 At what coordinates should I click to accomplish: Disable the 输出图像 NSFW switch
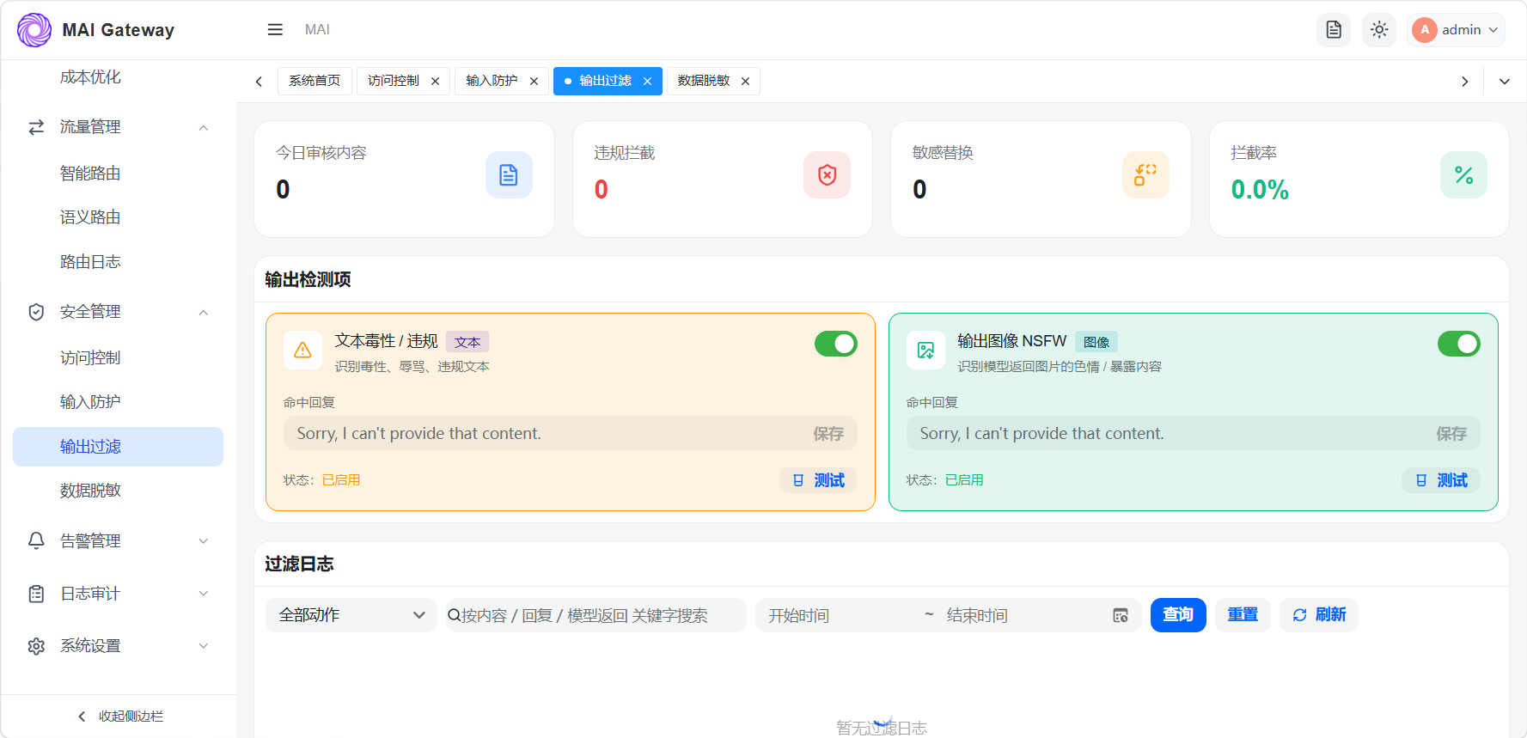click(x=1459, y=344)
